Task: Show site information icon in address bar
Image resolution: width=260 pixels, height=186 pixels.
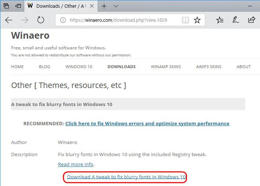Action: point(63,20)
